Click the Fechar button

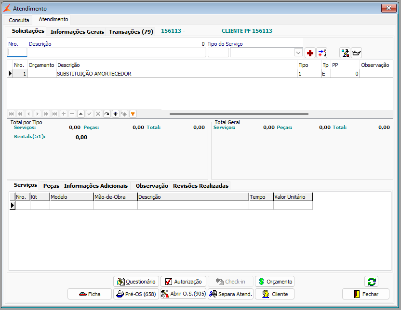(x=366, y=294)
